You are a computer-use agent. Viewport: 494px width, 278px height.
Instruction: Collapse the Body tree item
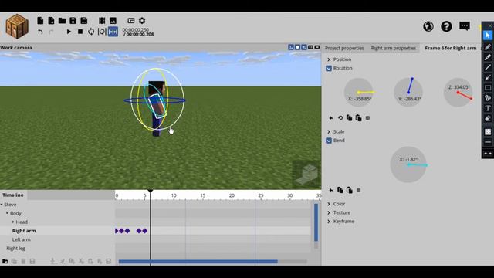pos(7,213)
